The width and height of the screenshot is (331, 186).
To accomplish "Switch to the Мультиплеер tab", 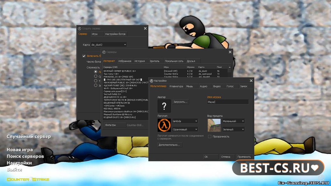I will click(x=158, y=86).
